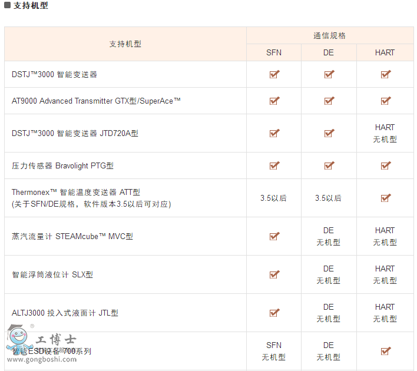Click Thermonex™ 智能温度变送器 ATT型 text
Screen dimensions: 417x371
(76, 192)
